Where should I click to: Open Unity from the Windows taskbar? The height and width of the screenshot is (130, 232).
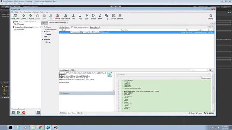[56, 127]
